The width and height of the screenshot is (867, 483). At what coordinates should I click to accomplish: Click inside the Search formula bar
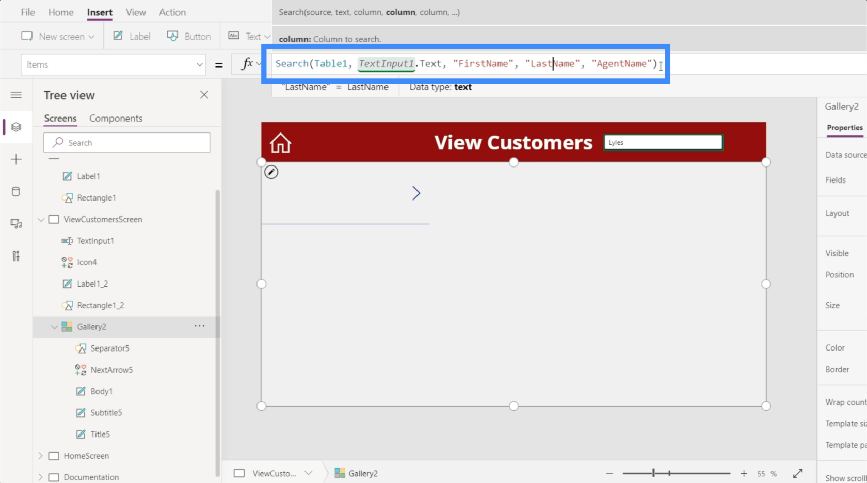point(465,64)
